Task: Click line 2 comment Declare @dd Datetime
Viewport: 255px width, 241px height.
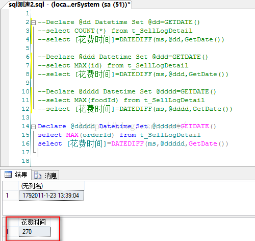Action: 119,22
